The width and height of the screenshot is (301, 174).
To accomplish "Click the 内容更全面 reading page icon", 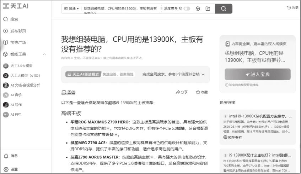I will pyautogui.click(x=227, y=44).
